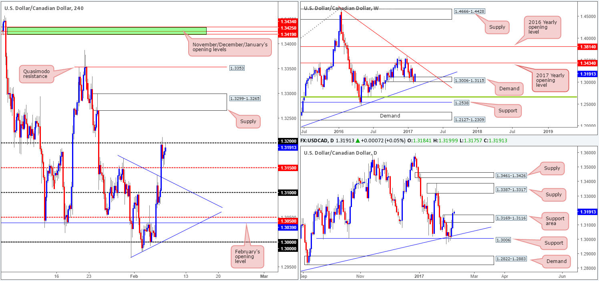Select the Mar date on 240 chart axis
The image size is (599, 281).
pyautogui.click(x=263, y=276)
